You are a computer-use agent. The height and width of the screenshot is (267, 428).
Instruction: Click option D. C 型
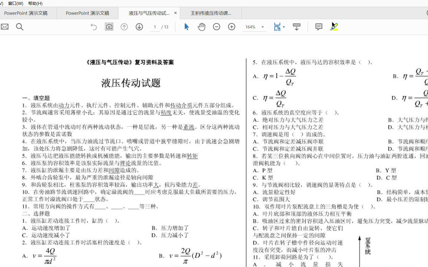[x=387, y=178]
